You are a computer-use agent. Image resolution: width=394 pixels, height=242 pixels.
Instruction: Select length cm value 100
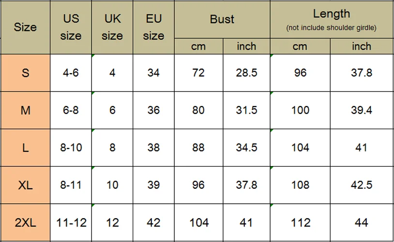(300, 110)
